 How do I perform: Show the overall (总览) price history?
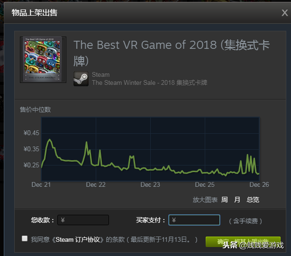coord(253,200)
